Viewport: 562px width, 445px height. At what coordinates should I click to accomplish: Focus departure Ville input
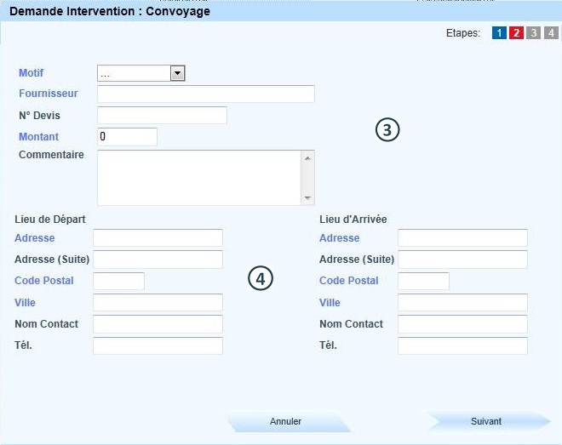(x=158, y=303)
